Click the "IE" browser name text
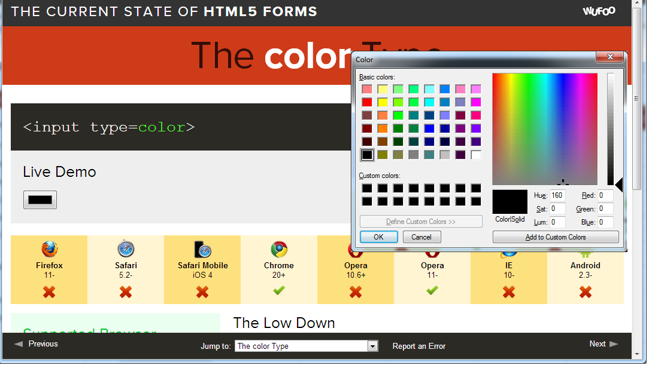 pos(509,265)
